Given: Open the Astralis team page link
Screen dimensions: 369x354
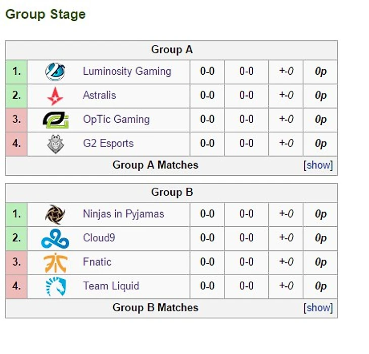Looking at the screenshot, I should tap(100, 95).
